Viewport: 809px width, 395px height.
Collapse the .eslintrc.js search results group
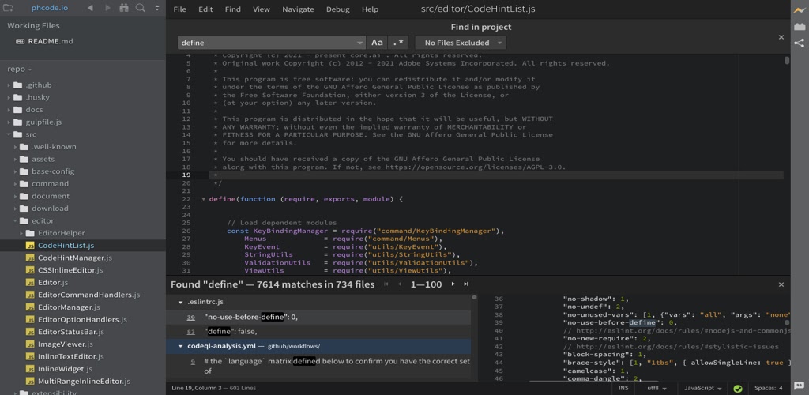[180, 302]
